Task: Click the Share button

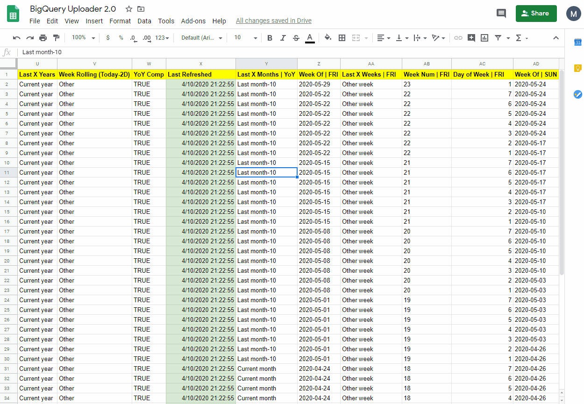Action: (536, 14)
